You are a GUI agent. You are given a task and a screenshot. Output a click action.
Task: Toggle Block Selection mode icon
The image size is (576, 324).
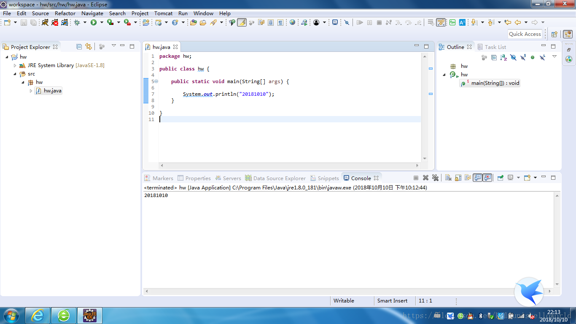tap(271, 22)
